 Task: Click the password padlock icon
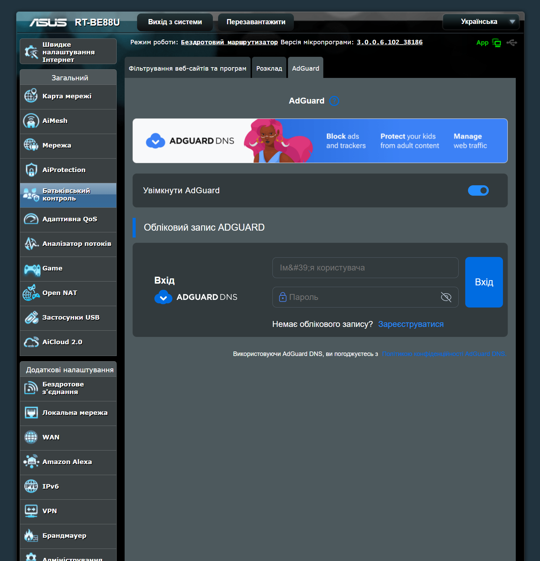282,297
